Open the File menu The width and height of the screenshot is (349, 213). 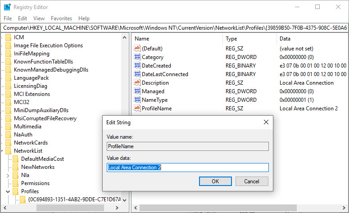point(8,18)
